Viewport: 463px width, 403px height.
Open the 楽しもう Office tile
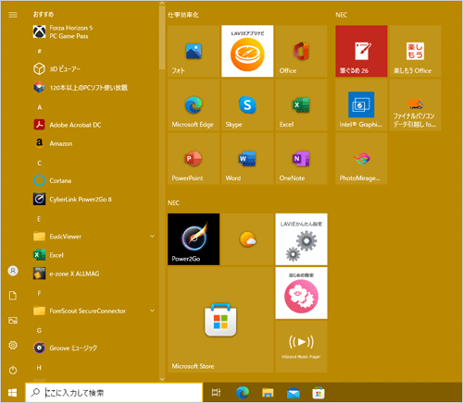click(415, 51)
